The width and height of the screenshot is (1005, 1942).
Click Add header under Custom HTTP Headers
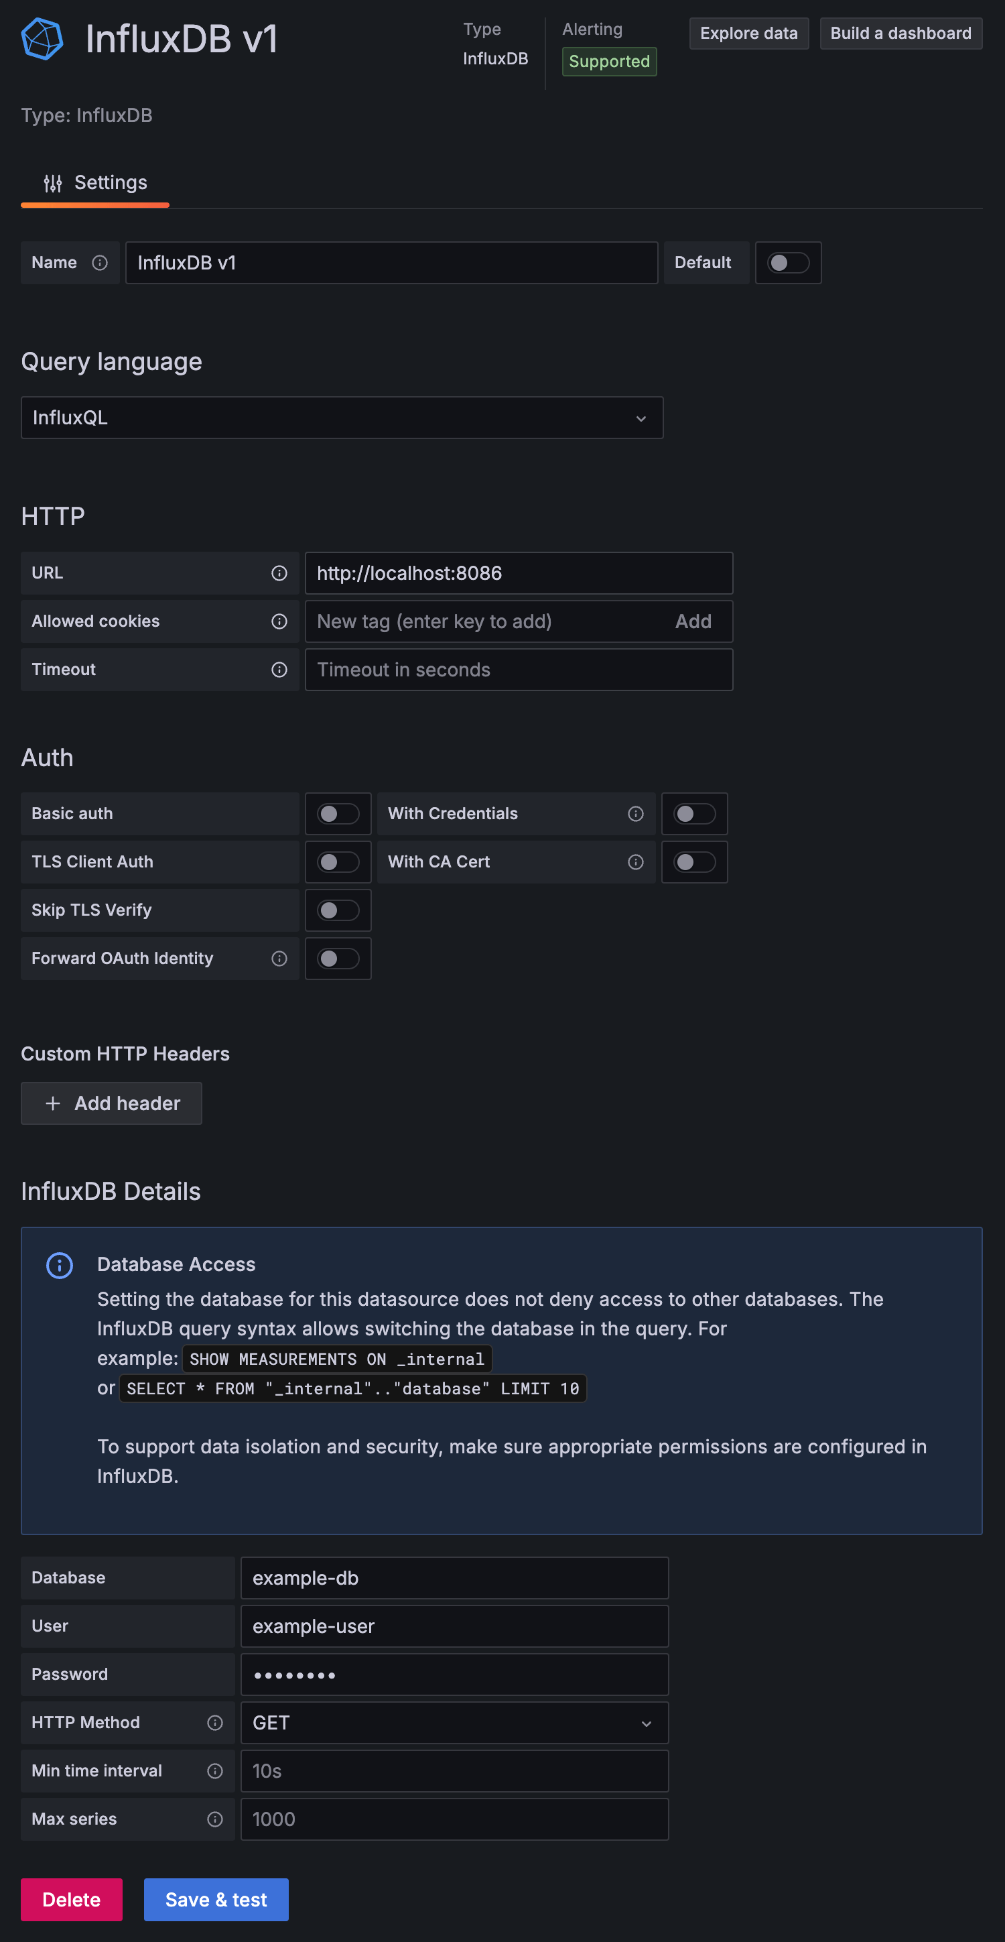click(x=111, y=1103)
